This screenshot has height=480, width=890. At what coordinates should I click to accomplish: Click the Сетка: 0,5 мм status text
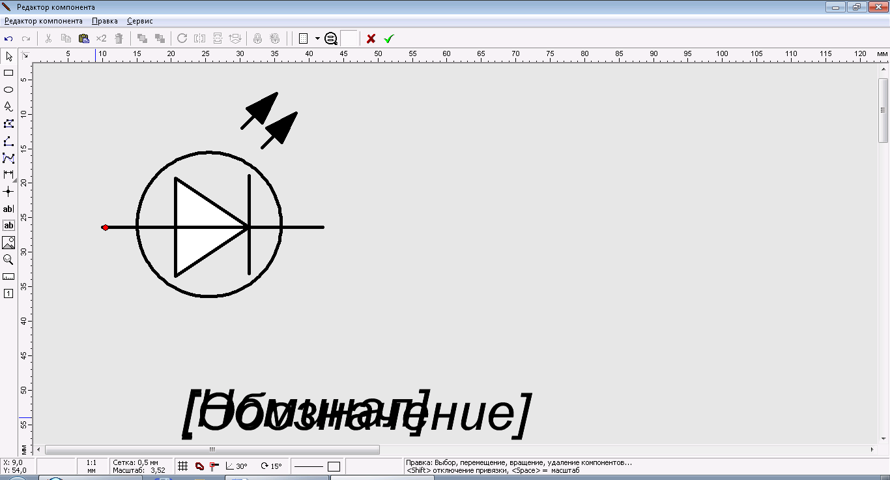click(x=136, y=462)
